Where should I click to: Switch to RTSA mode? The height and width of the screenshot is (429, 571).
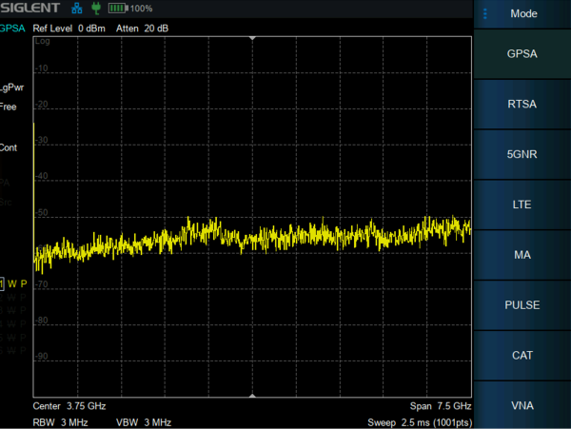(522, 105)
